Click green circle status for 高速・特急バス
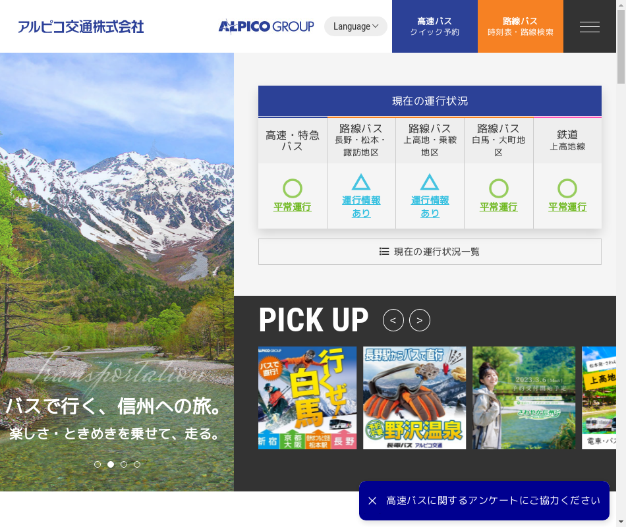 click(x=293, y=188)
